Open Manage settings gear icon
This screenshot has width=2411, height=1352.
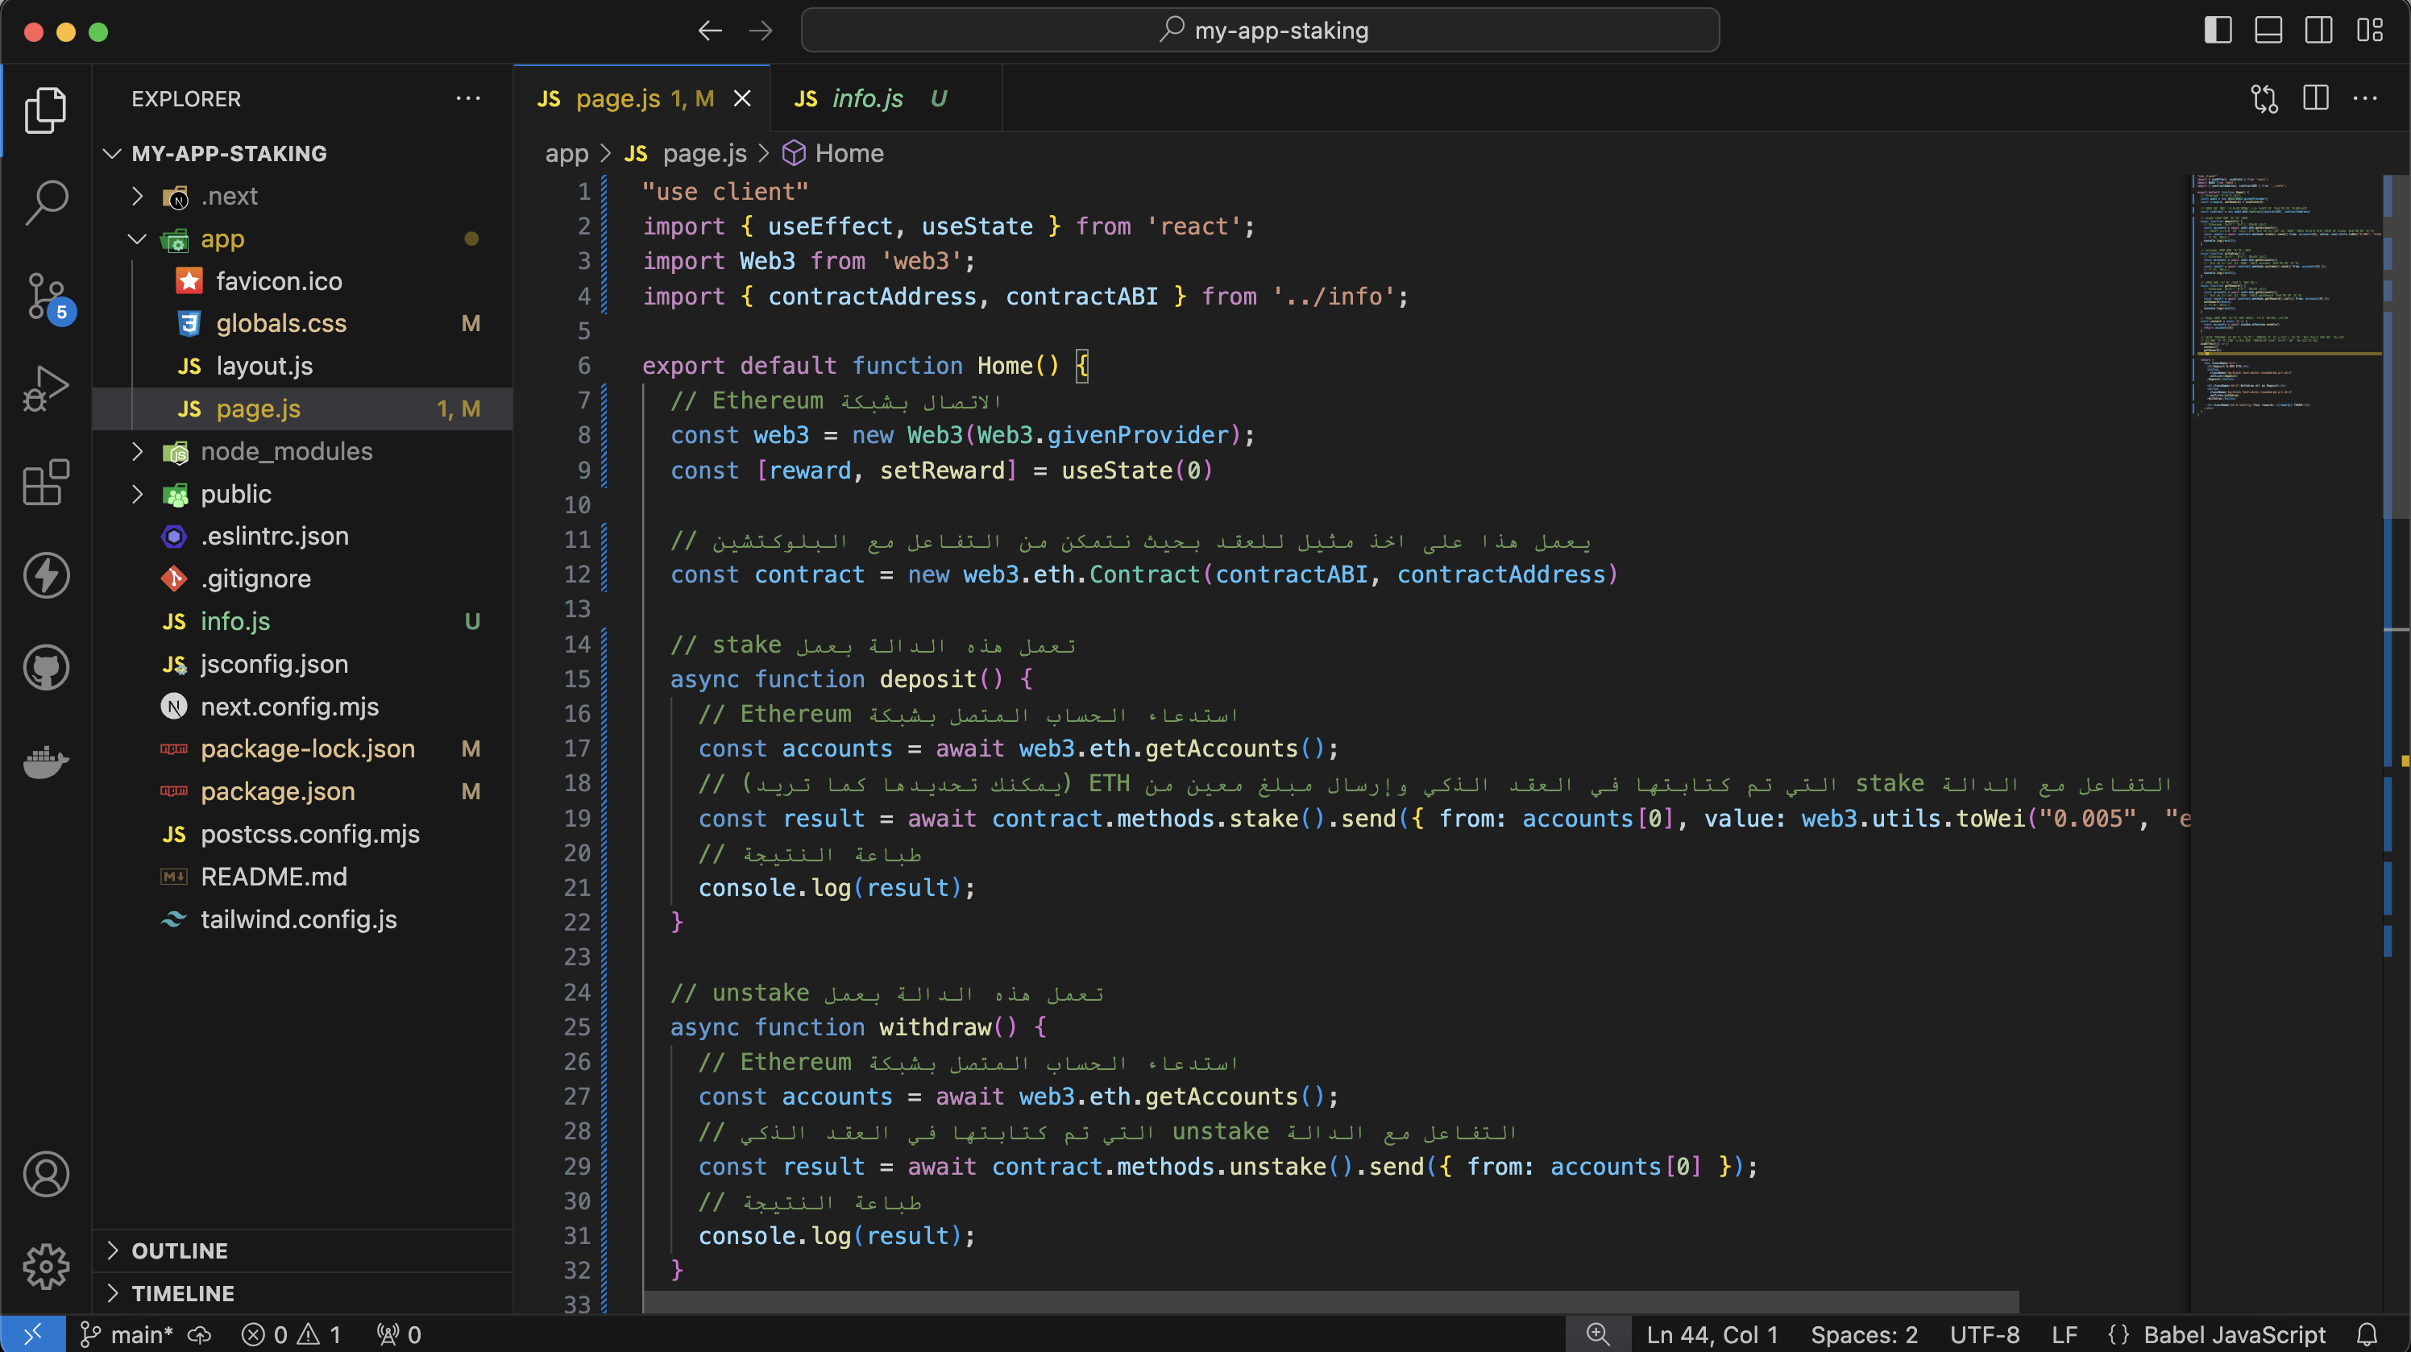pyautogui.click(x=45, y=1266)
